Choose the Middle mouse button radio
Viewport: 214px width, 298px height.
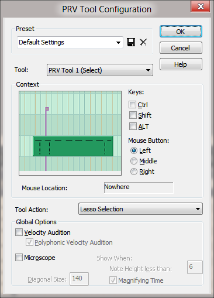point(134,161)
